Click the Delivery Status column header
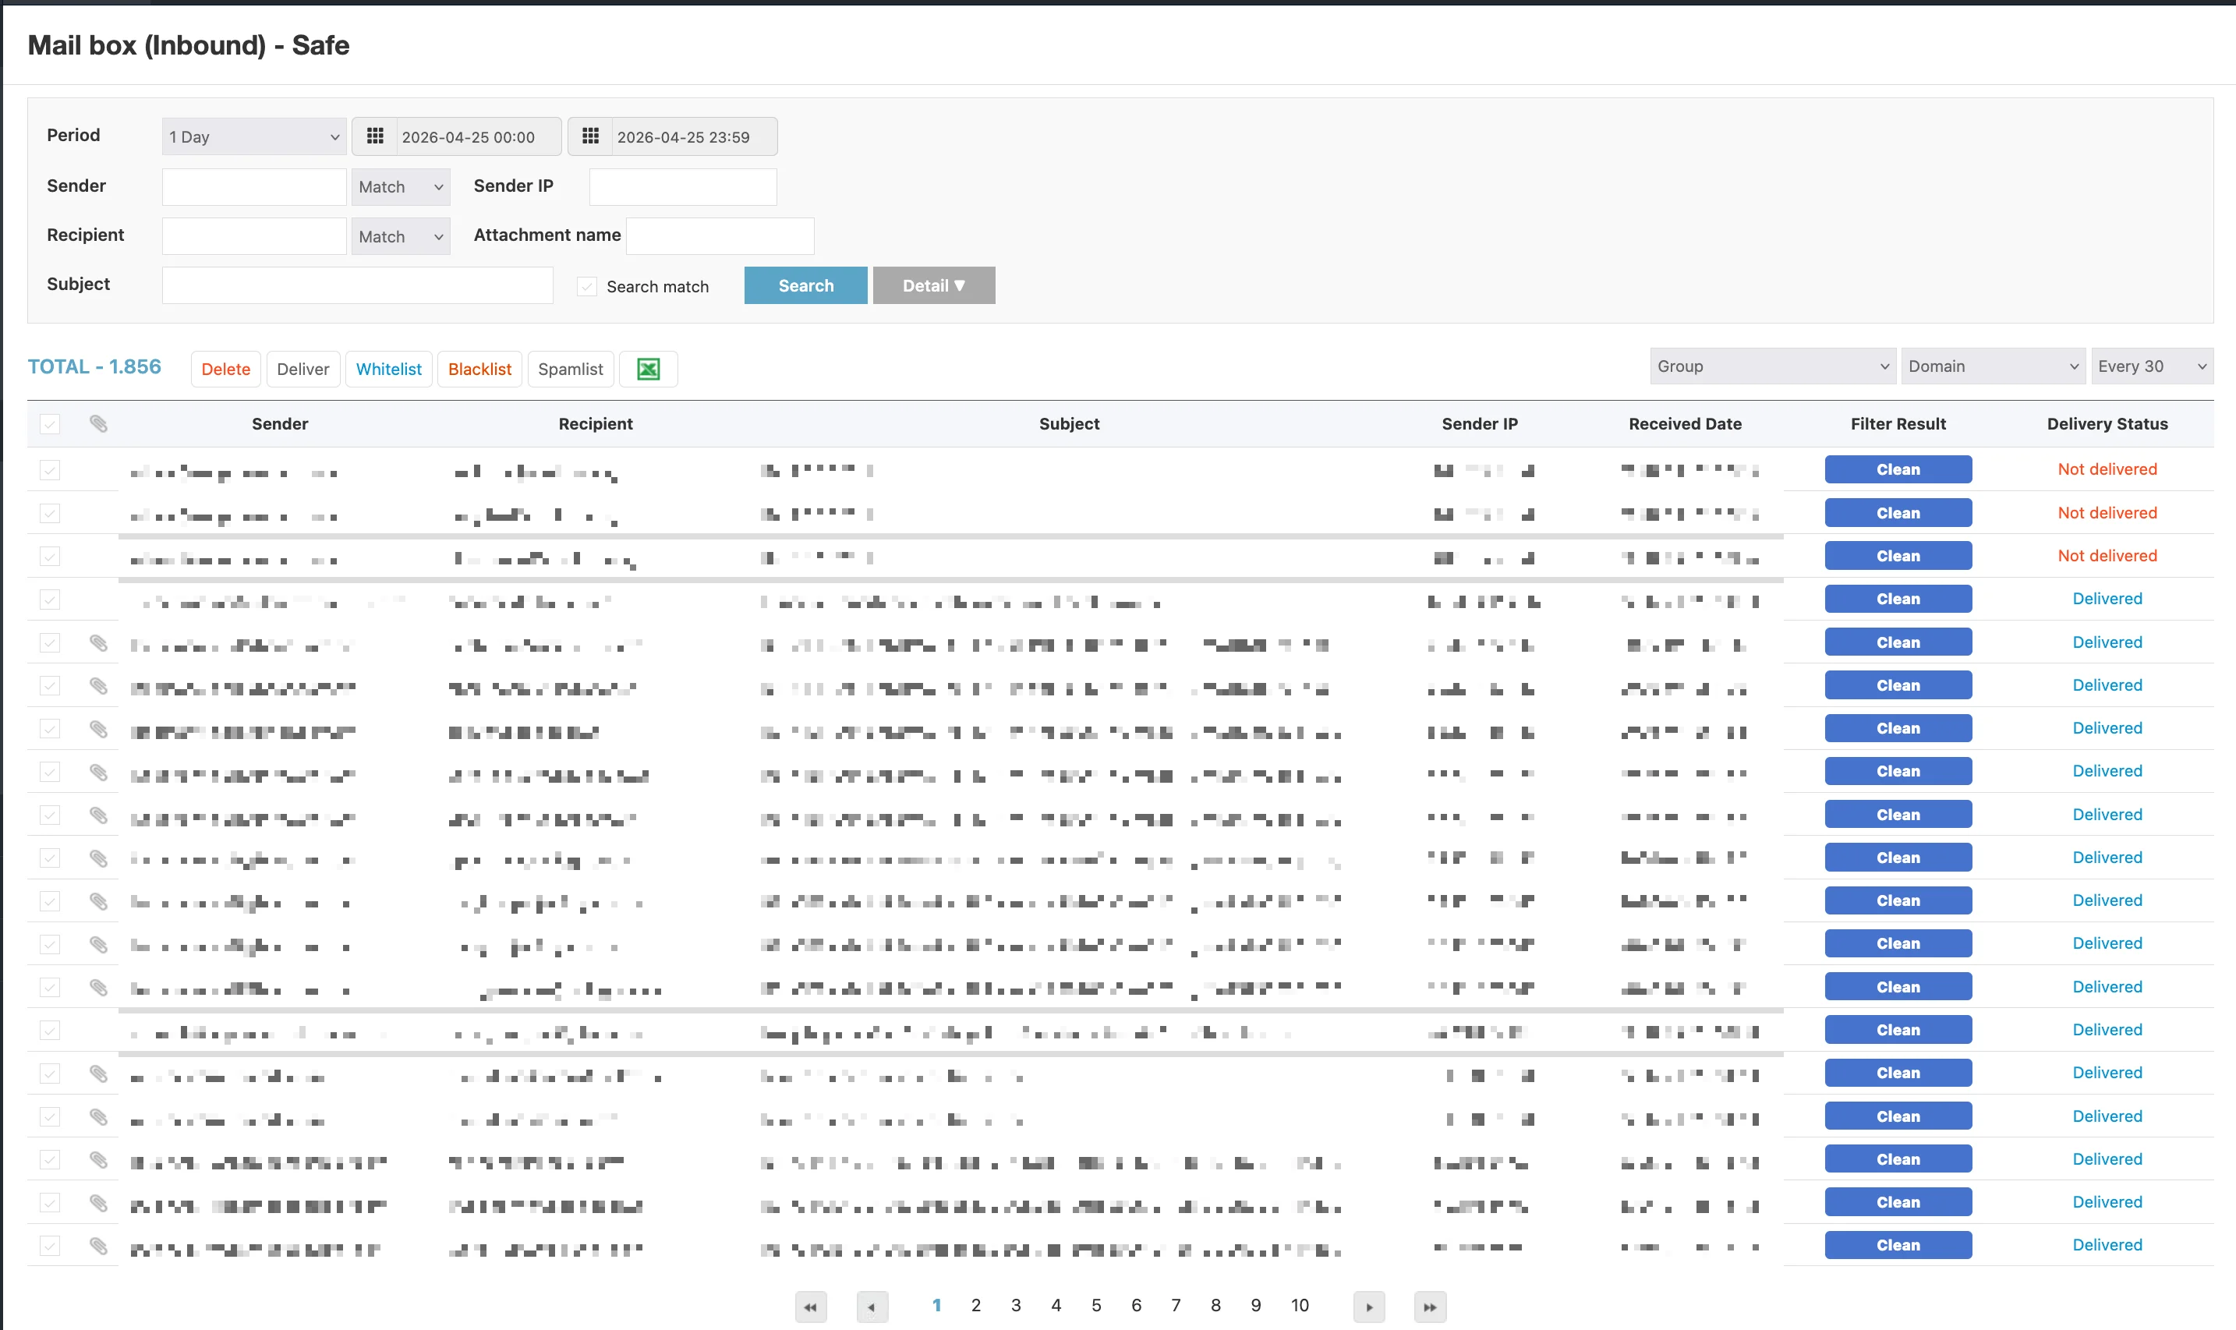 click(x=2107, y=424)
